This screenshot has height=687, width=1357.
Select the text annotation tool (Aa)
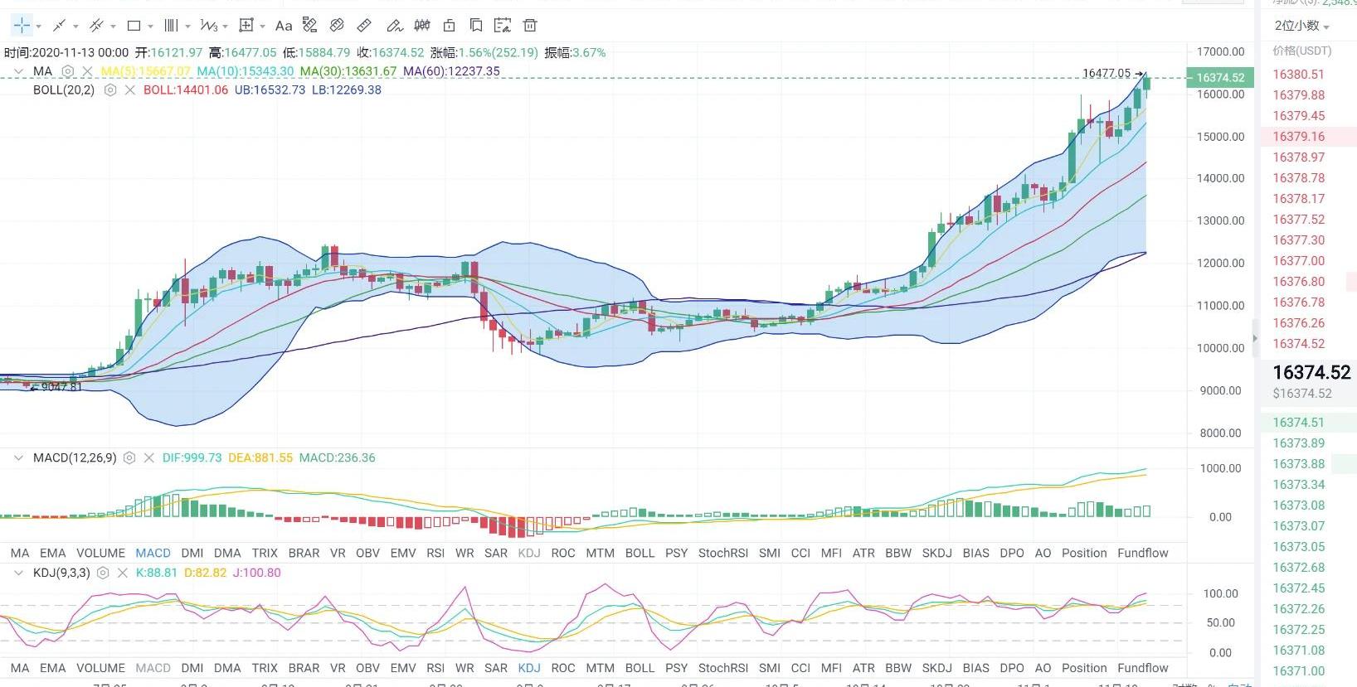[284, 26]
